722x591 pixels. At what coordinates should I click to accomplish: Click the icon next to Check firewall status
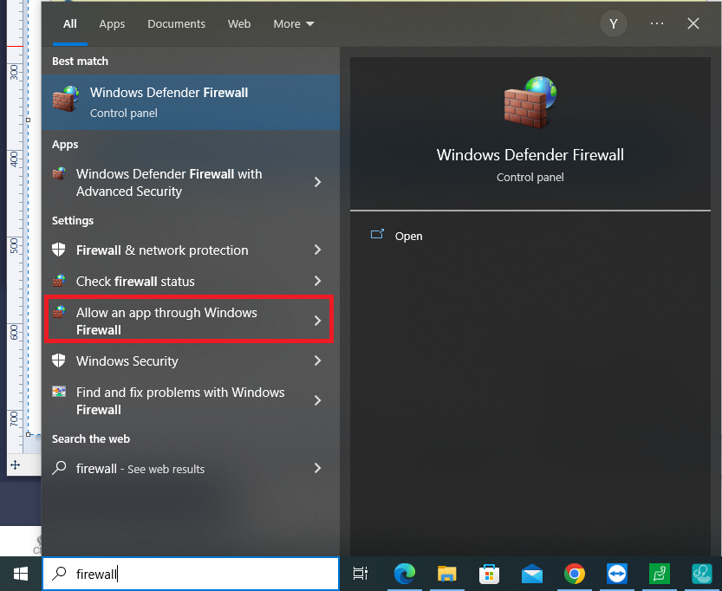59,280
